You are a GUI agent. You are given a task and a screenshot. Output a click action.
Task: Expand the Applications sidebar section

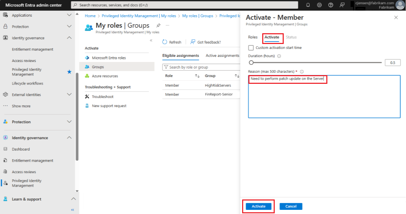(69, 15)
